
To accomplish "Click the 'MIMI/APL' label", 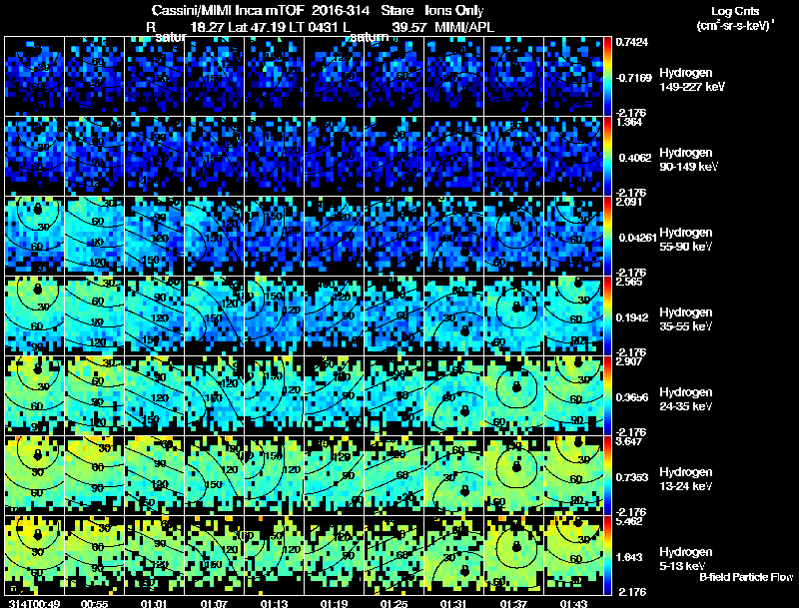I will pyautogui.click(x=464, y=27).
